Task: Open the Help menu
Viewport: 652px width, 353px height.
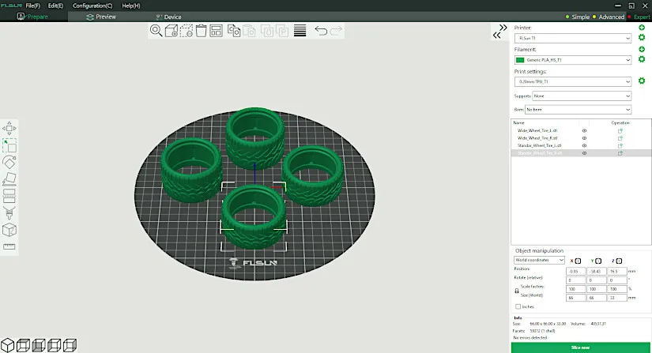Action: pos(131,6)
